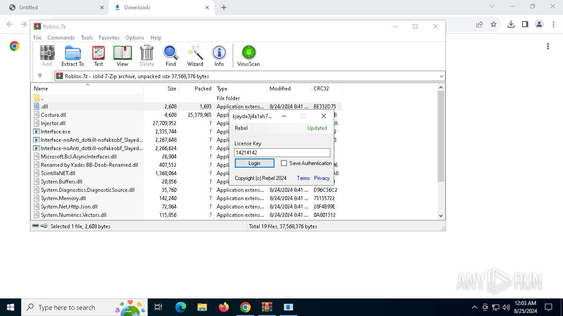Select Interface.exe in the list
563x316 pixels.
point(55,132)
